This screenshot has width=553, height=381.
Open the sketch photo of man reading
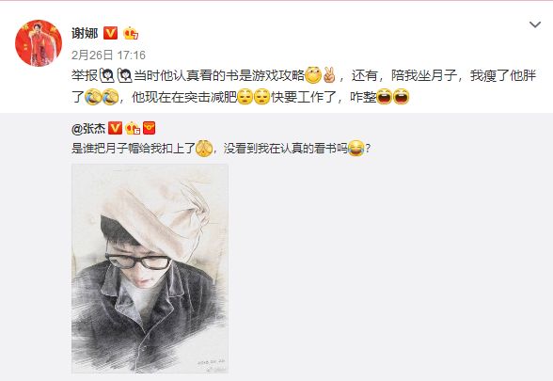[150, 268]
